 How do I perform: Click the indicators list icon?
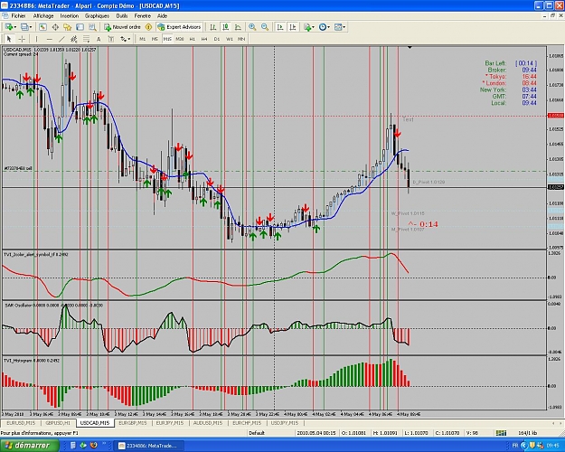click(307, 27)
